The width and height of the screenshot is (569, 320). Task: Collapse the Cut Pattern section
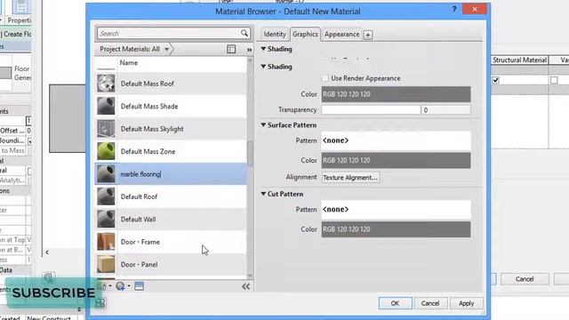click(263, 194)
